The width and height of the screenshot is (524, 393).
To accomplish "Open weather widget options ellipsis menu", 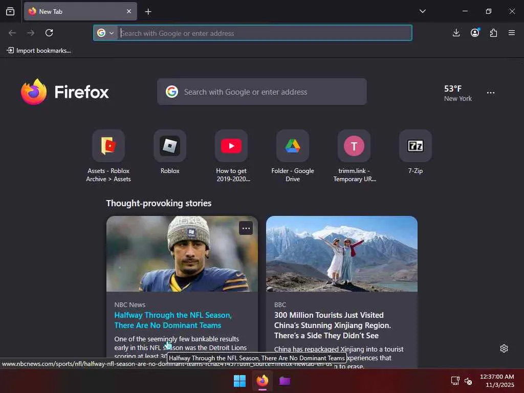I will (491, 93).
